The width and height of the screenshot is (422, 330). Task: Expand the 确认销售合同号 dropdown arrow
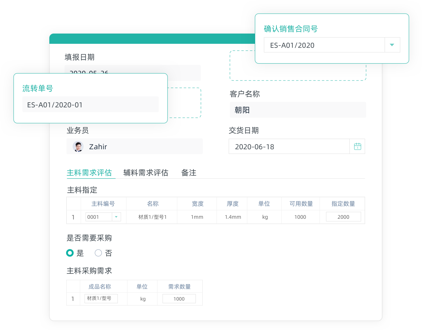click(x=392, y=45)
